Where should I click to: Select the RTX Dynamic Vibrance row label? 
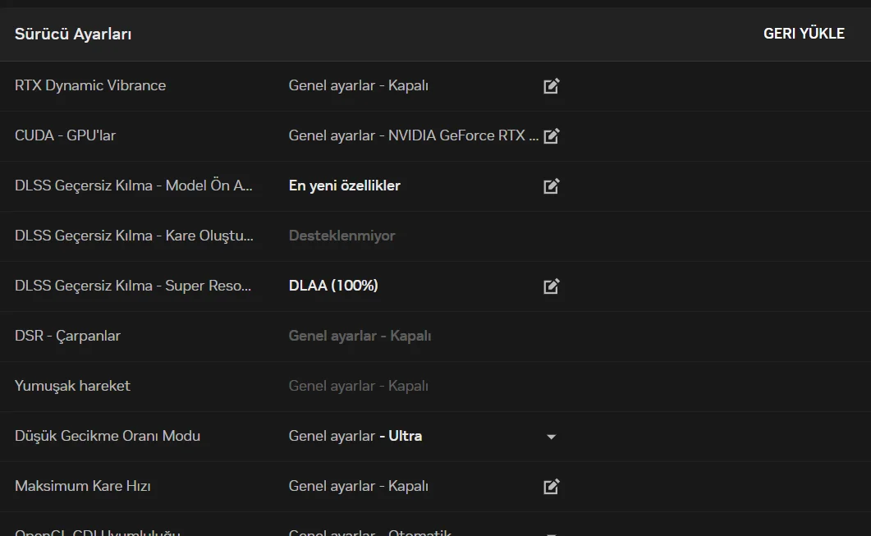(x=90, y=85)
